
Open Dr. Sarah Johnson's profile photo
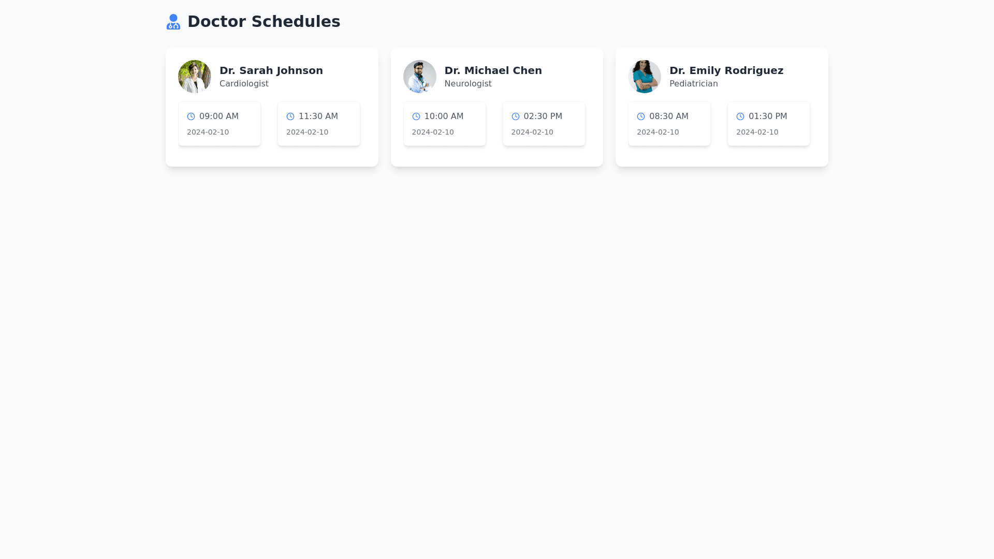(x=195, y=77)
